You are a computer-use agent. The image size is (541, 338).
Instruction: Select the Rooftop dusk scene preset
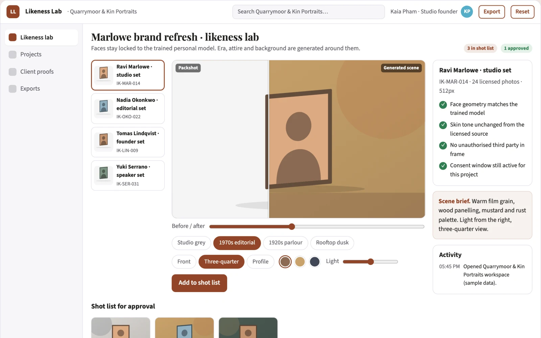(332, 243)
